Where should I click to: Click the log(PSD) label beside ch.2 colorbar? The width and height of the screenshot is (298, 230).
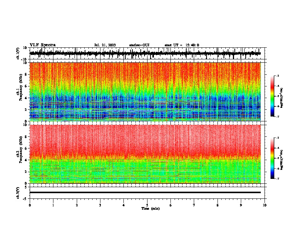pos(282,159)
